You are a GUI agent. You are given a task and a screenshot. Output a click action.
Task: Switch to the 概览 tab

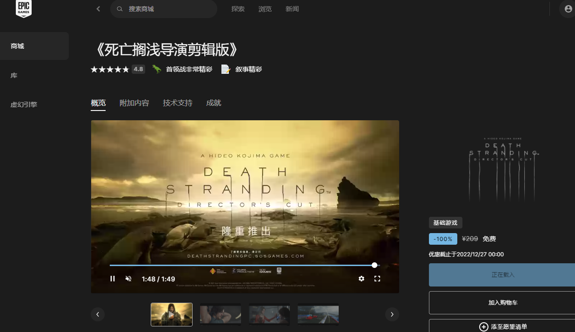click(98, 103)
